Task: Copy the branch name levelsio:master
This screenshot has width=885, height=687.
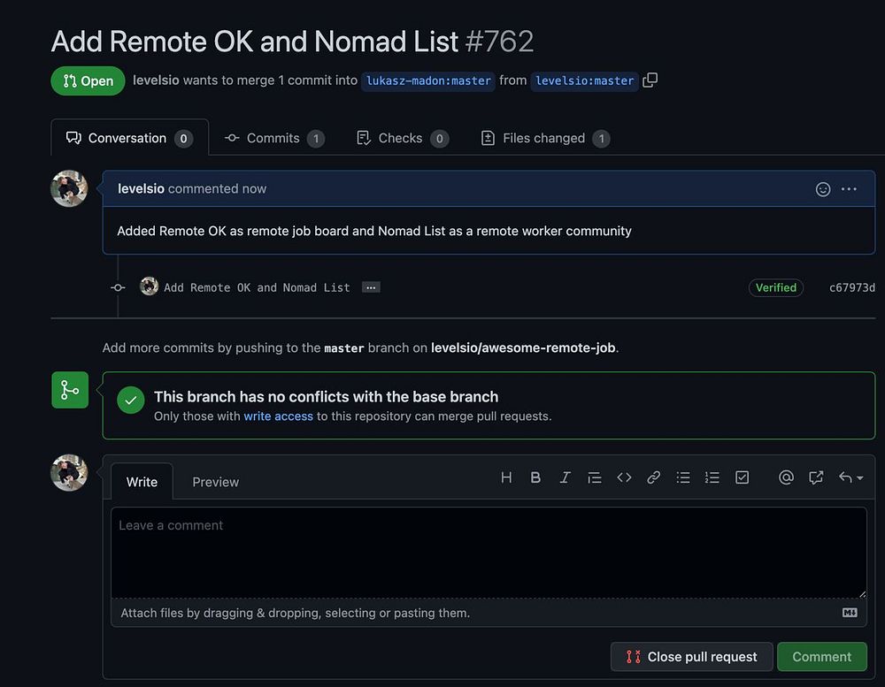Action: tap(650, 80)
